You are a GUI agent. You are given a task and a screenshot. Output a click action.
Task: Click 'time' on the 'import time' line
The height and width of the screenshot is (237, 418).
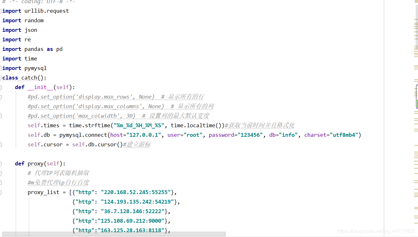pos(31,59)
